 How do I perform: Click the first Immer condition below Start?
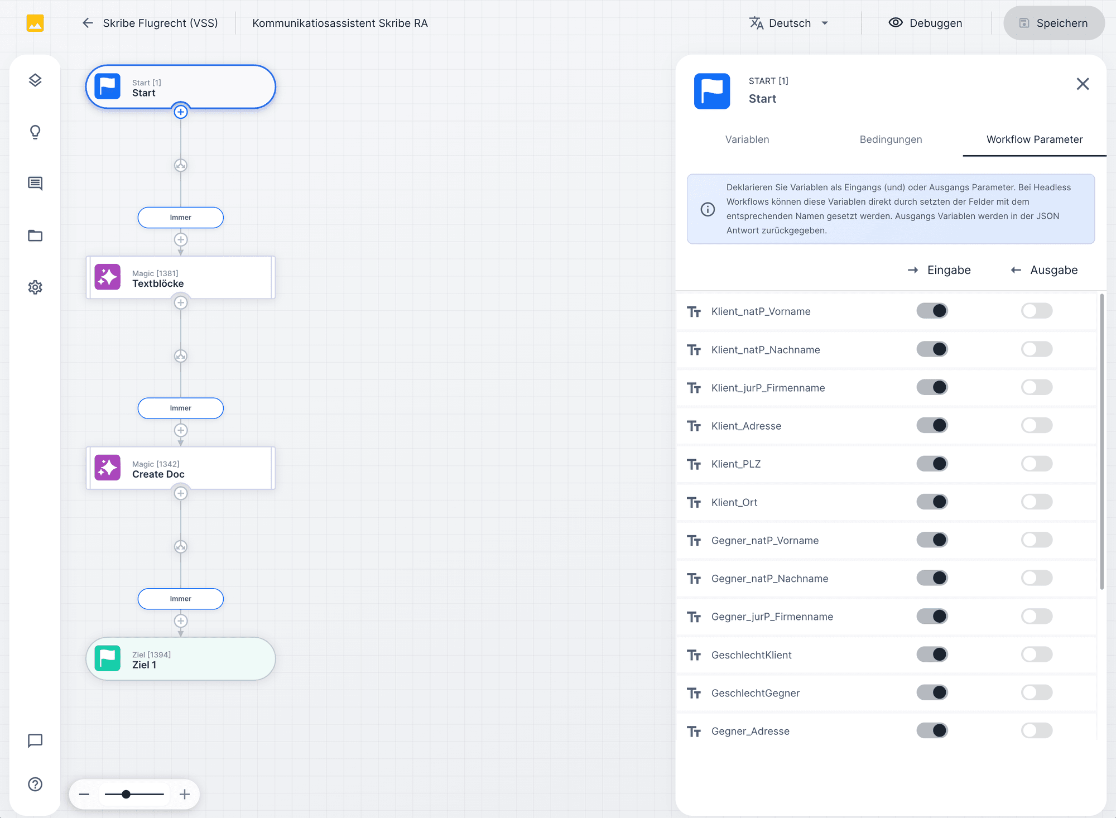[181, 218]
